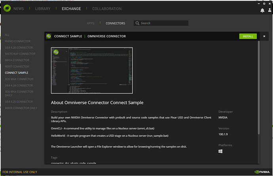The width and height of the screenshot is (273, 176).
Task: Select Revit Connector in sidebar
Action: 17,66
